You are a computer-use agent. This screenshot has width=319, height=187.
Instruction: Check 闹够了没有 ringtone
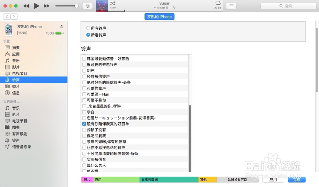[x=84, y=130]
